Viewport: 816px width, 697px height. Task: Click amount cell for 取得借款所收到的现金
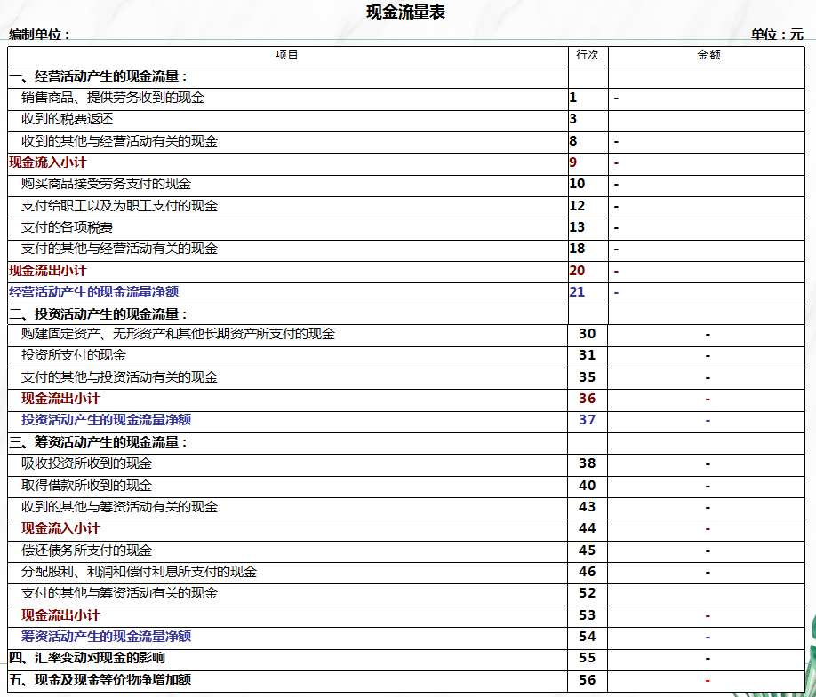point(707,487)
